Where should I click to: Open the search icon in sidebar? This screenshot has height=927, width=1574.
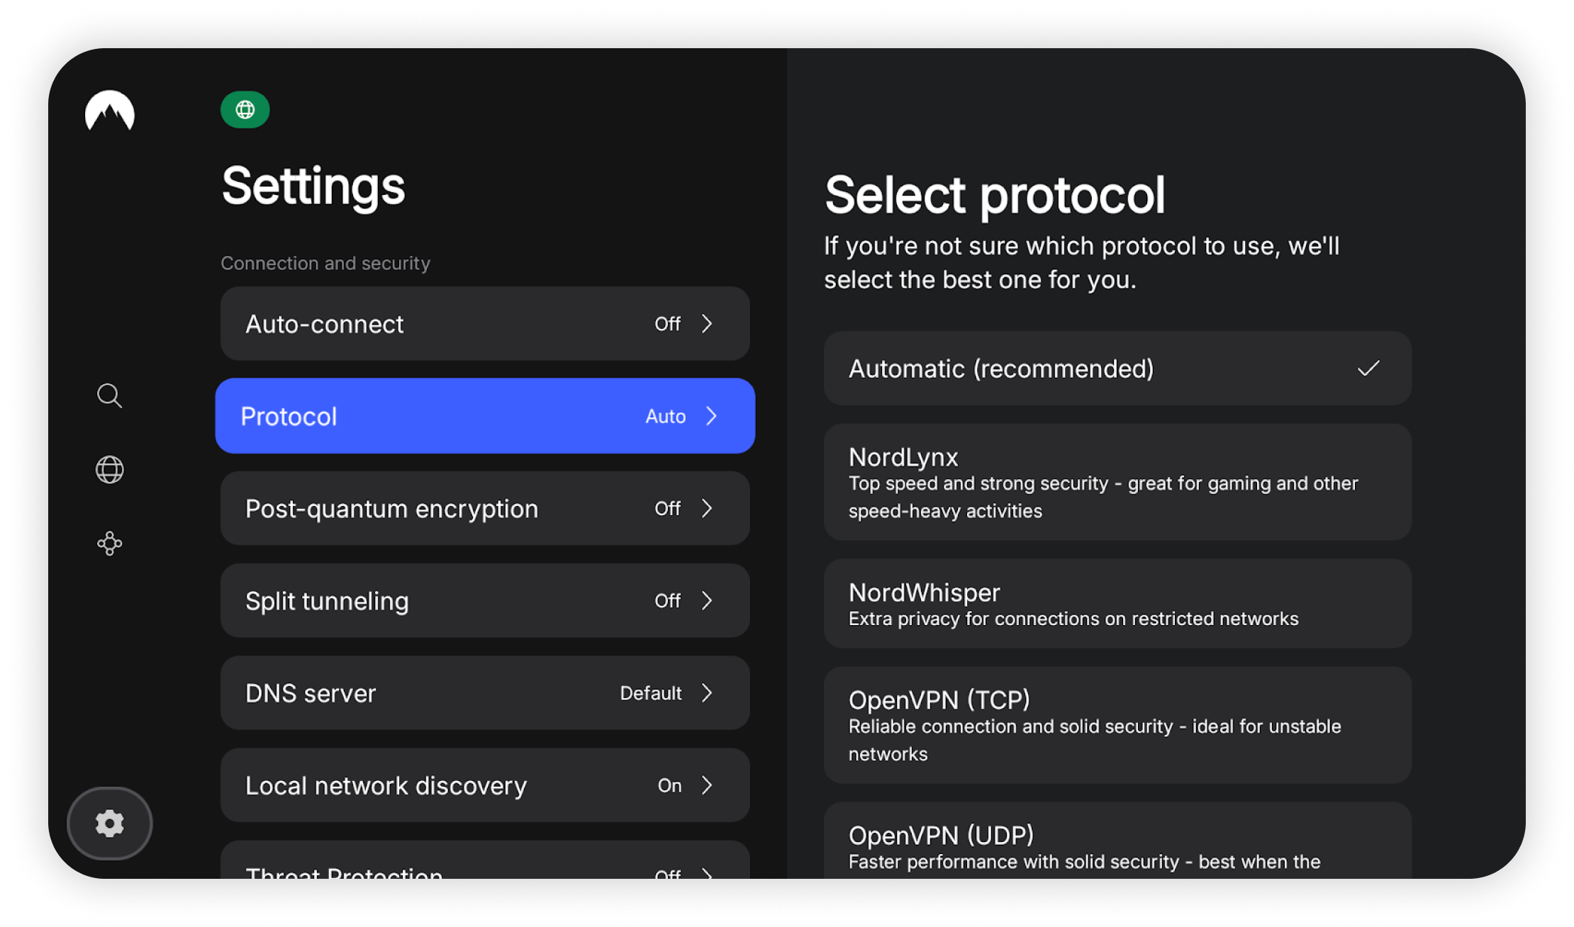point(109,395)
